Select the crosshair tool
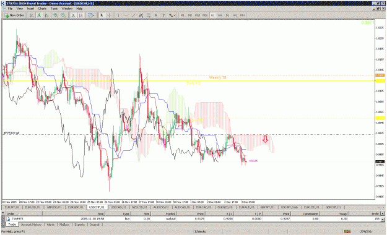This screenshot has width=387, height=235. point(109,15)
